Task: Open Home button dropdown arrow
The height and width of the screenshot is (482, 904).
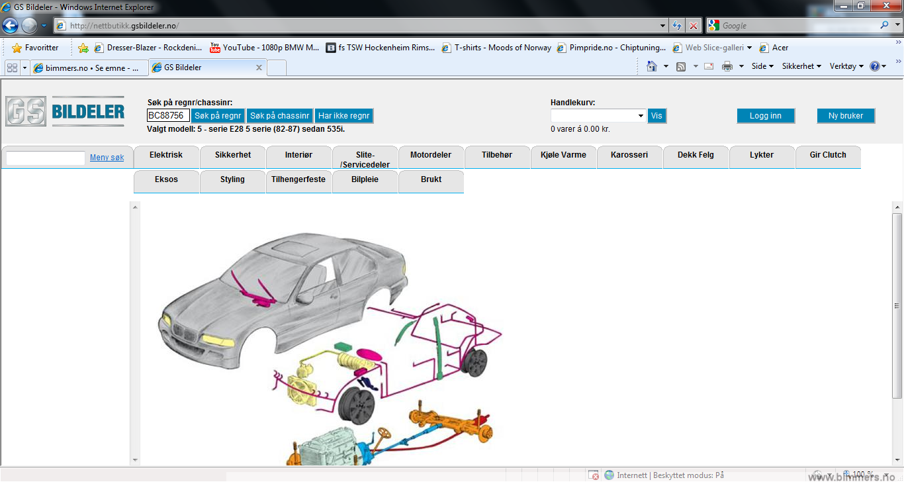Action: click(x=666, y=66)
